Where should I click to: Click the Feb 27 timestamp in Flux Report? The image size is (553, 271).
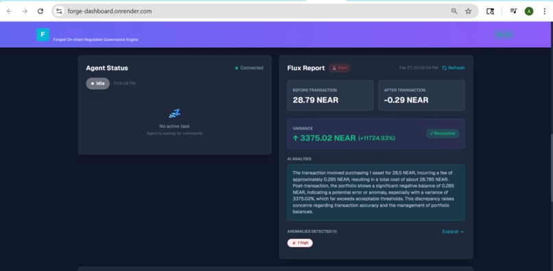pyautogui.click(x=419, y=68)
